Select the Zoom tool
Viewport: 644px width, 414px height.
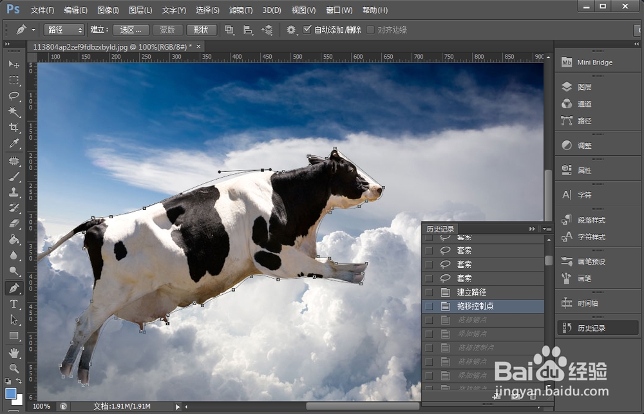[x=14, y=368]
